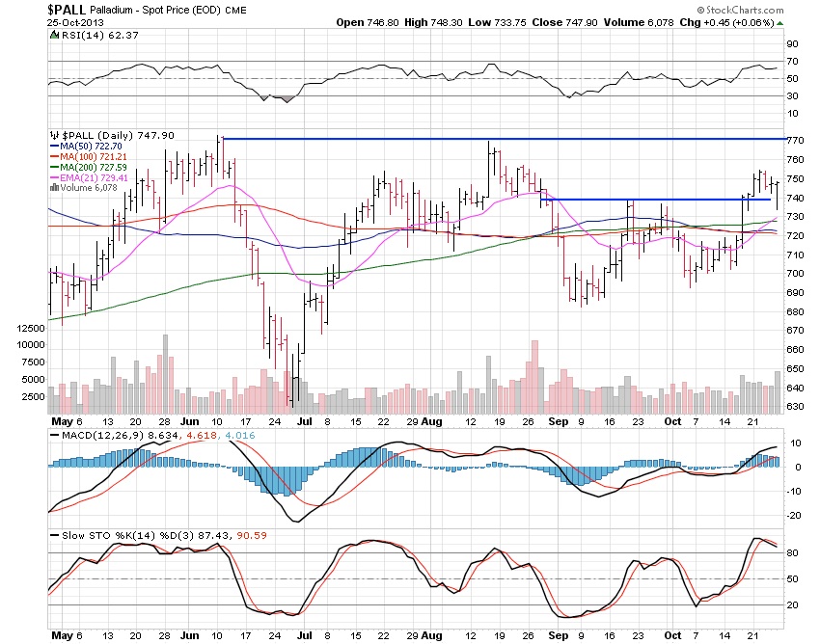Click the $PALL ticker symbol title

click(x=66, y=10)
